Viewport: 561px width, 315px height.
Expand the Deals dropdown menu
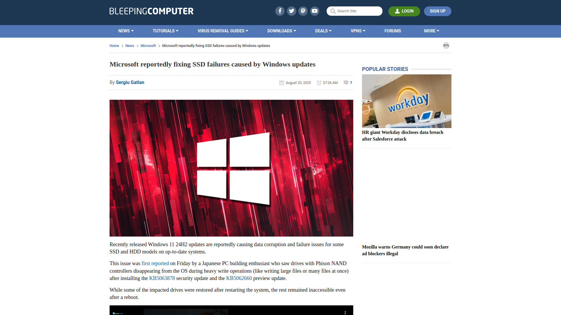click(323, 31)
